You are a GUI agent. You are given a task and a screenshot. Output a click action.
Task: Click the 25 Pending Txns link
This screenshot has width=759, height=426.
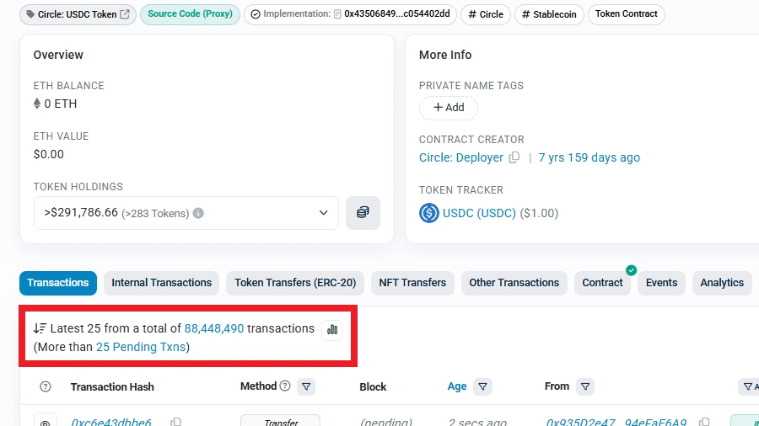click(x=140, y=347)
